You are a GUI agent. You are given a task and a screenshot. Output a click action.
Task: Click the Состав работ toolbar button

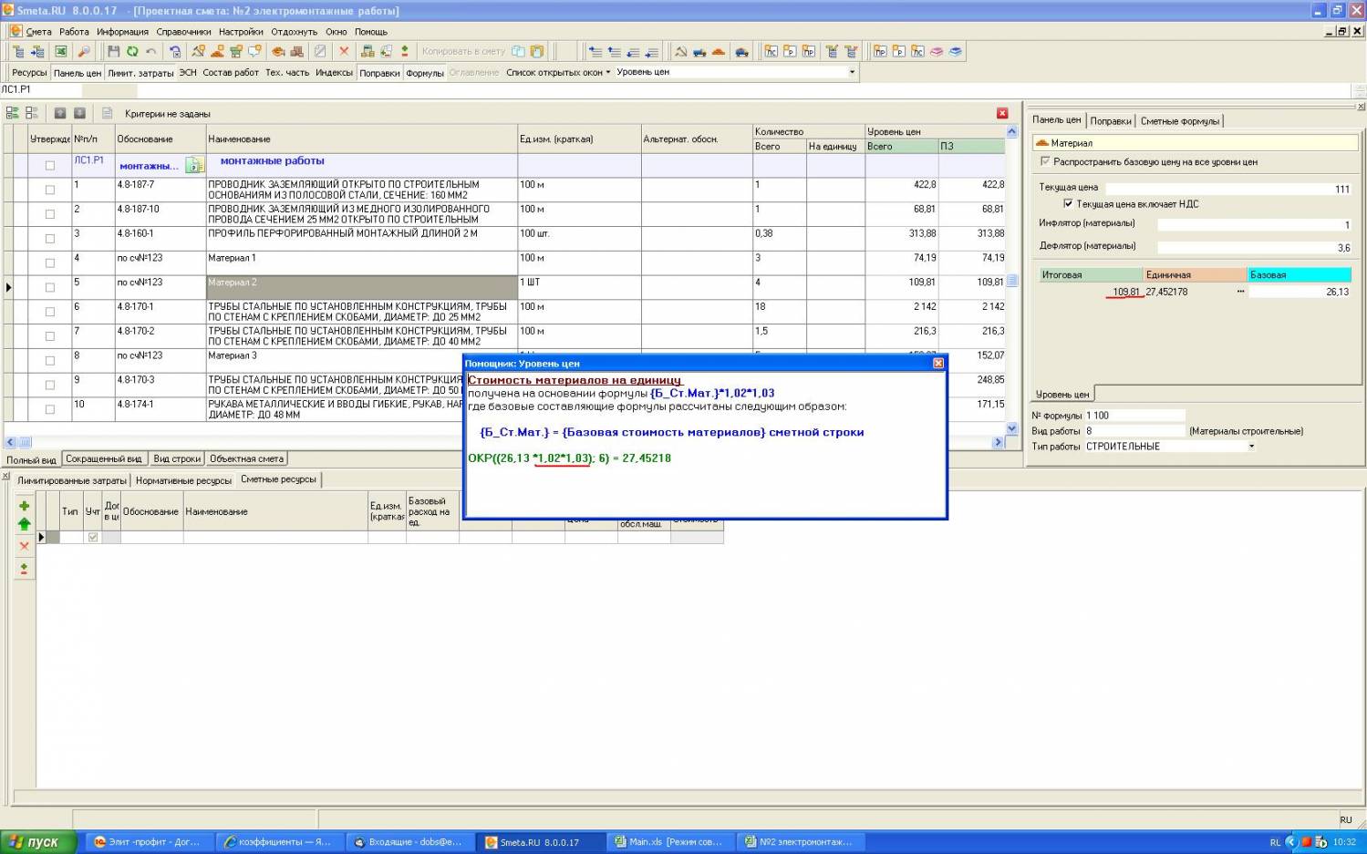click(230, 72)
